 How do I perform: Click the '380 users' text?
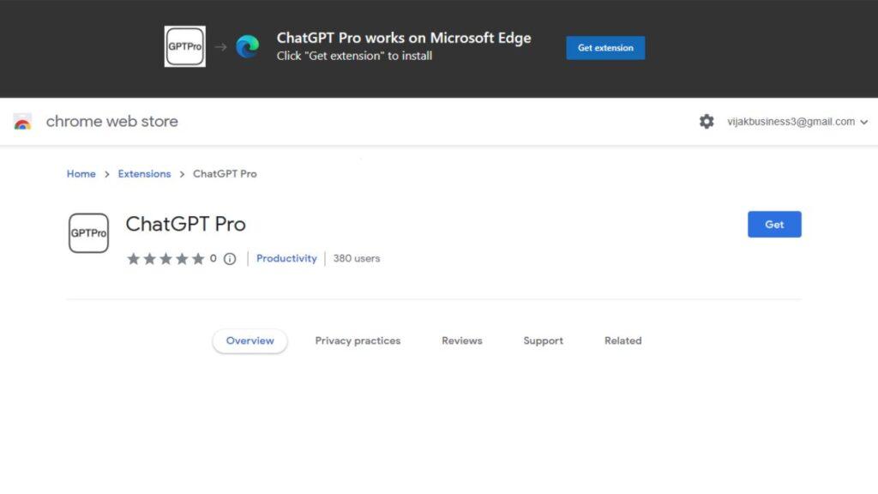tap(357, 258)
